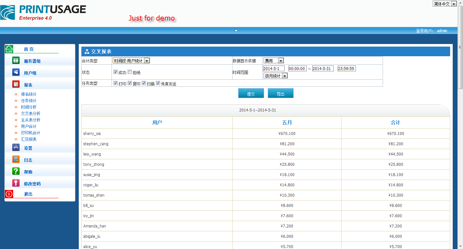The width and height of the screenshot is (463, 249).
Task: Click the 交叉报表 header icon
Action: coord(87,51)
